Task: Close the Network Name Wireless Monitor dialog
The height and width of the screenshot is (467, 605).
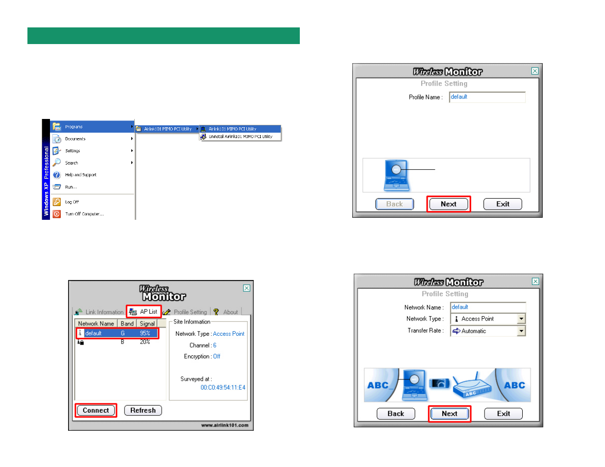Action: pyautogui.click(x=535, y=281)
